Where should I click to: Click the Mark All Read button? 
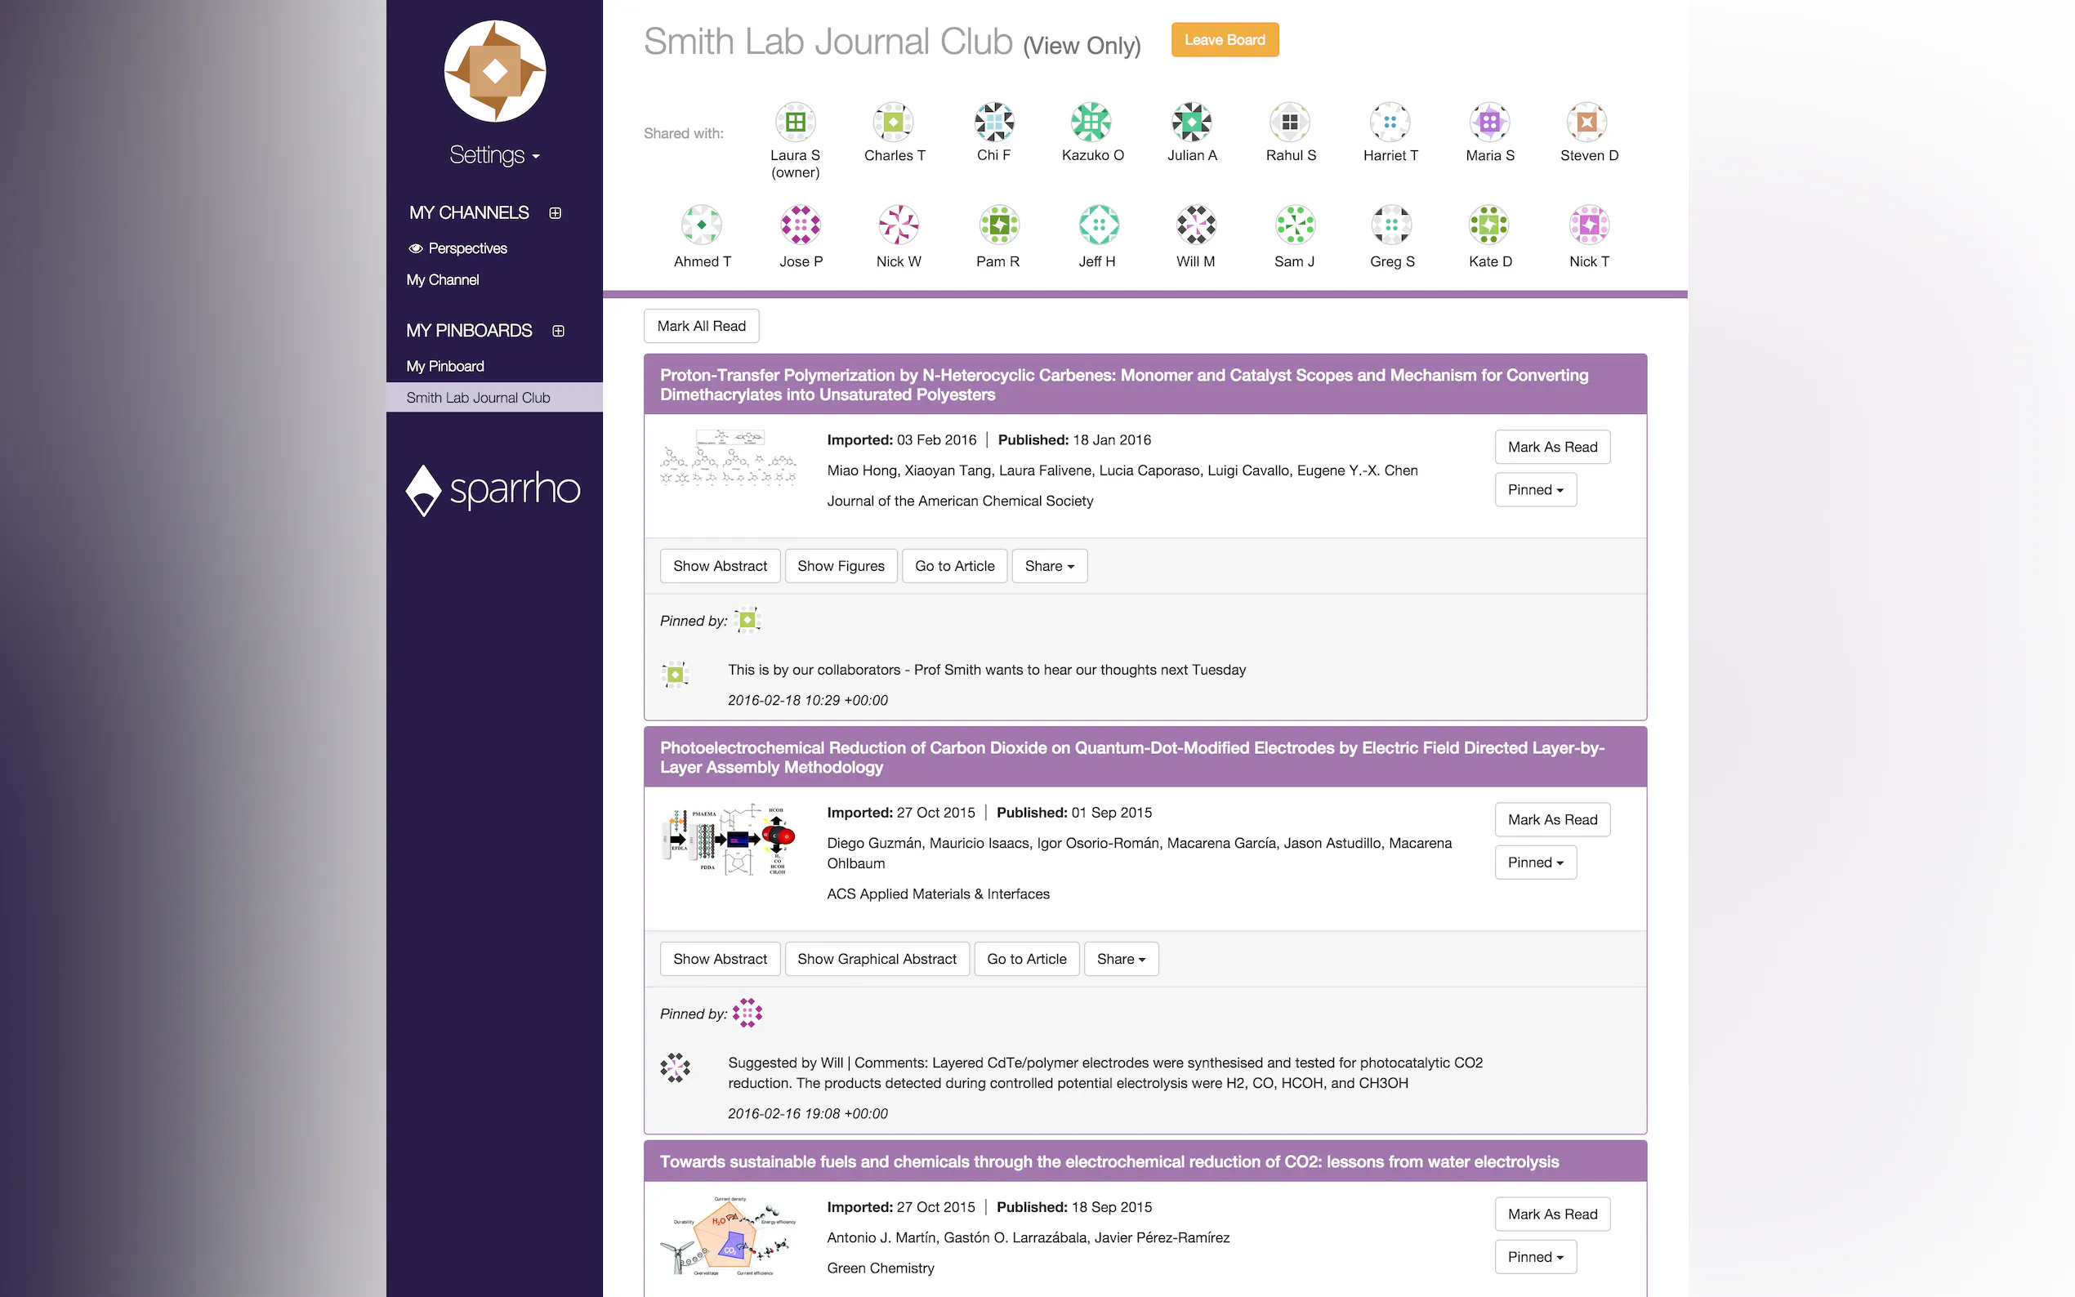(x=701, y=326)
